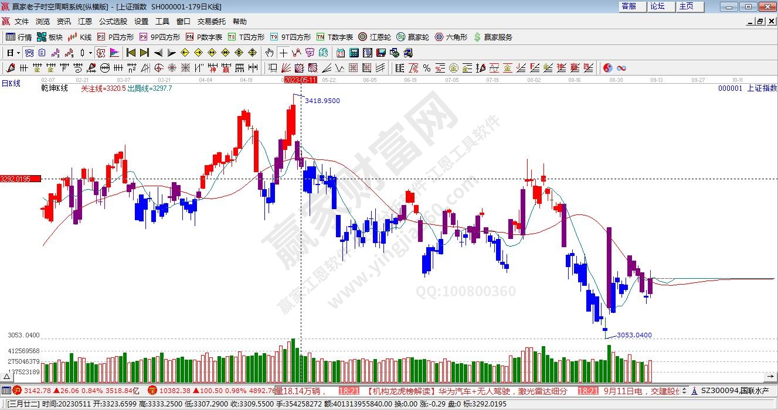Toggle the crosshair cursor mode

[x=283, y=53]
